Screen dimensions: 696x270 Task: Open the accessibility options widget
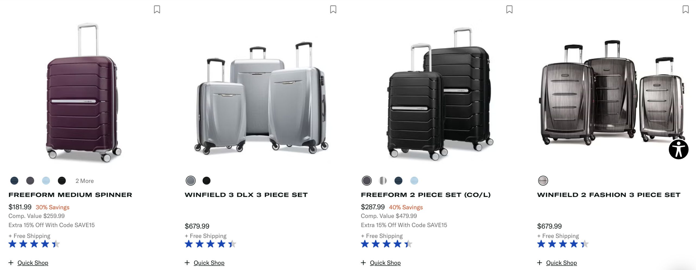[x=678, y=149]
